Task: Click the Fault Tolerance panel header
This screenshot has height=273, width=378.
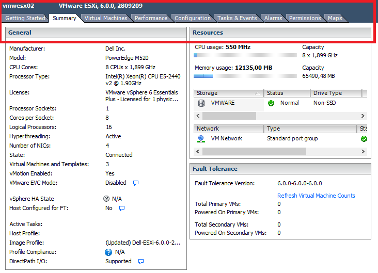Action: point(280,169)
